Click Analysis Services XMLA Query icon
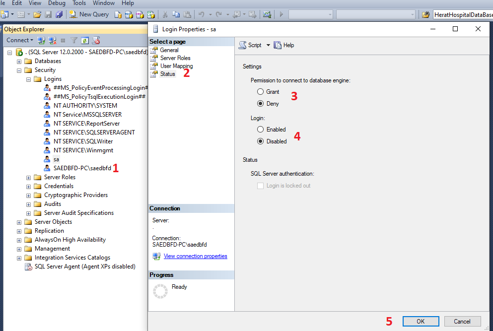 [151, 14]
